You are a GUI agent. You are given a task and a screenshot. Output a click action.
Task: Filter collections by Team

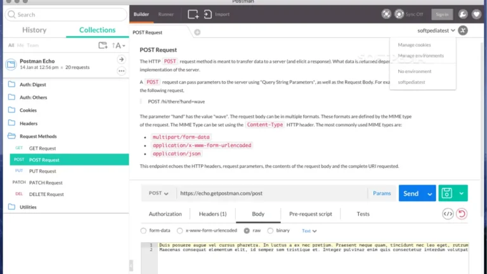[x=32, y=46]
